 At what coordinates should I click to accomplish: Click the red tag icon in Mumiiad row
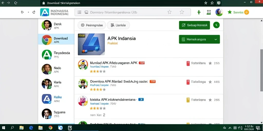pos(188,63)
